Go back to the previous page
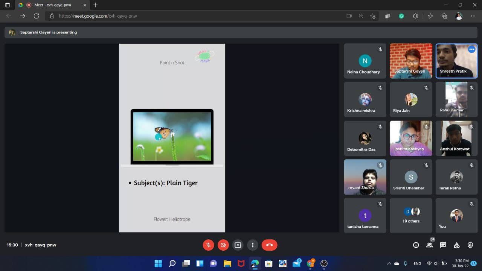Viewport: 482px width, 271px height. tap(9, 16)
